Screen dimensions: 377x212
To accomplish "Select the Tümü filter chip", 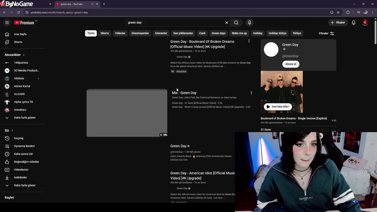I will [x=91, y=33].
